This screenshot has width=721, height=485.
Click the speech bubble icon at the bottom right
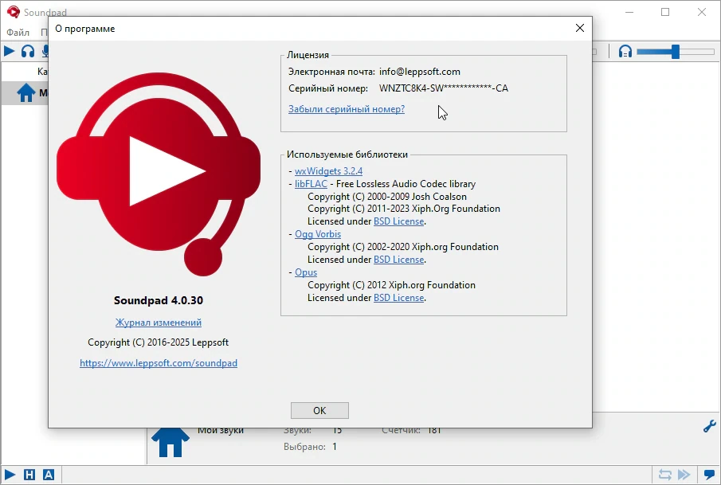tap(710, 475)
